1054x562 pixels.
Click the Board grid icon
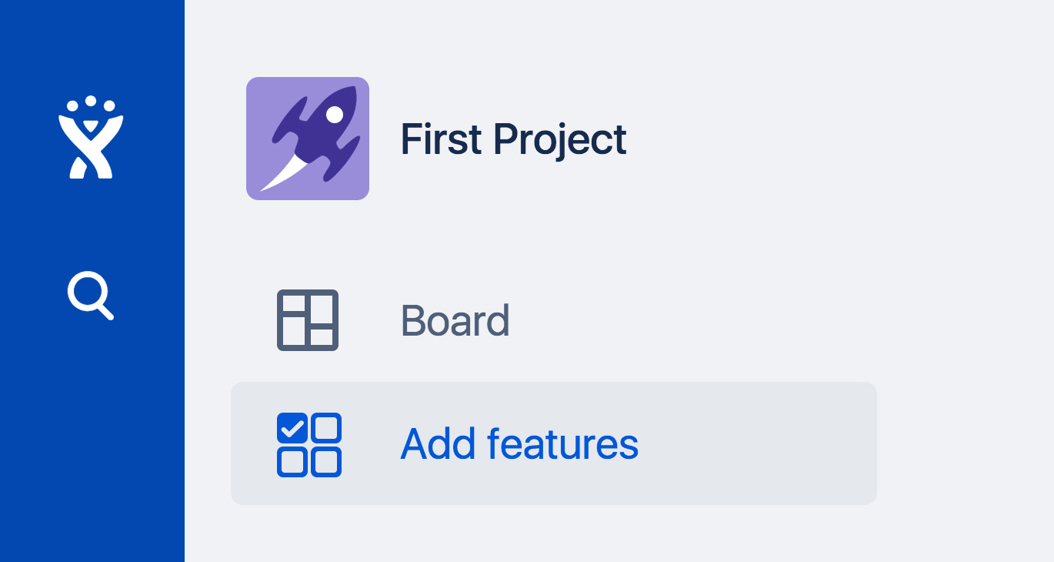308,320
